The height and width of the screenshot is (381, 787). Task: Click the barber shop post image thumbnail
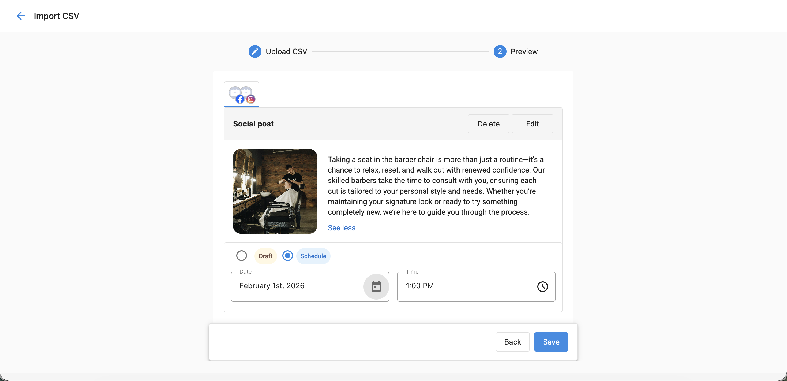[275, 191]
